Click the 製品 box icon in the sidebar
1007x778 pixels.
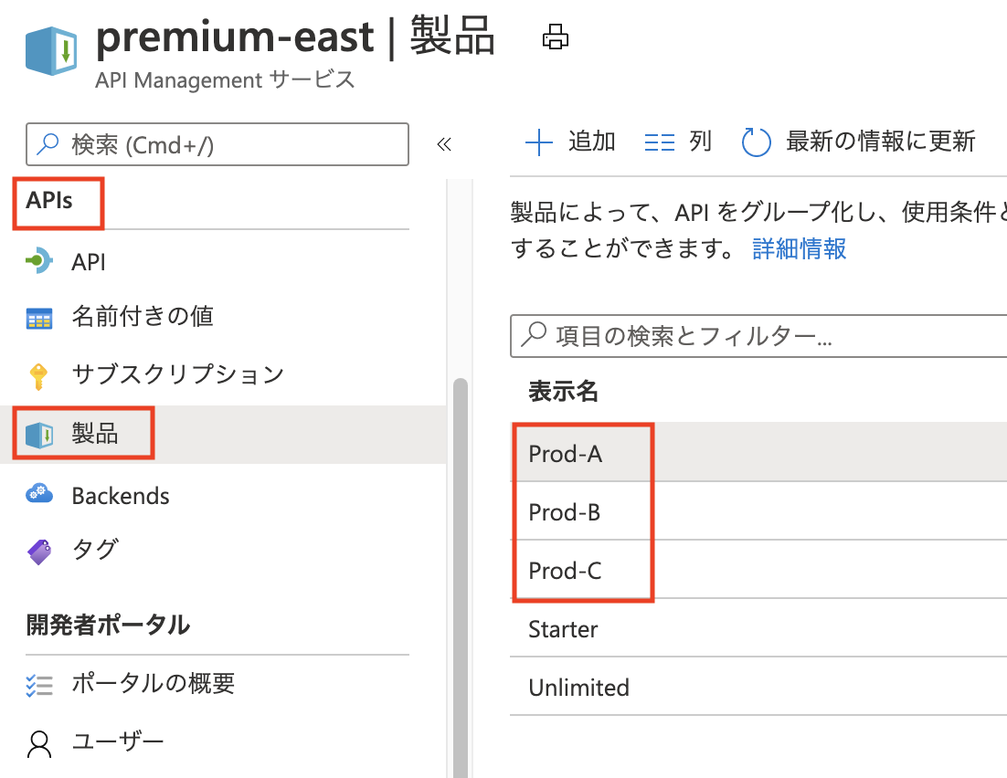39,436
